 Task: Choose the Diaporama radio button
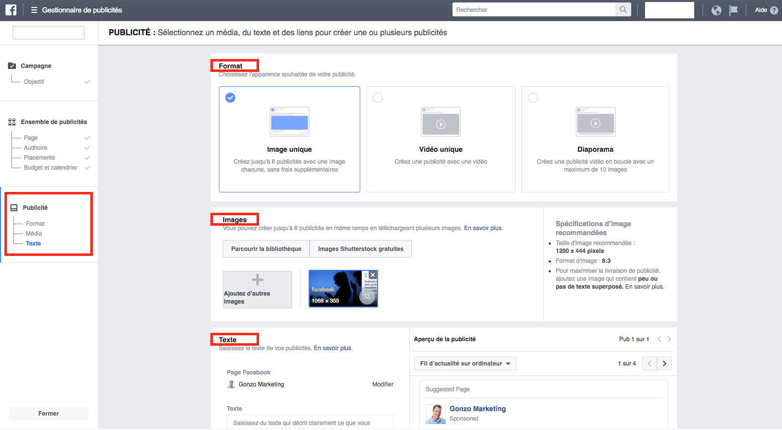click(533, 98)
